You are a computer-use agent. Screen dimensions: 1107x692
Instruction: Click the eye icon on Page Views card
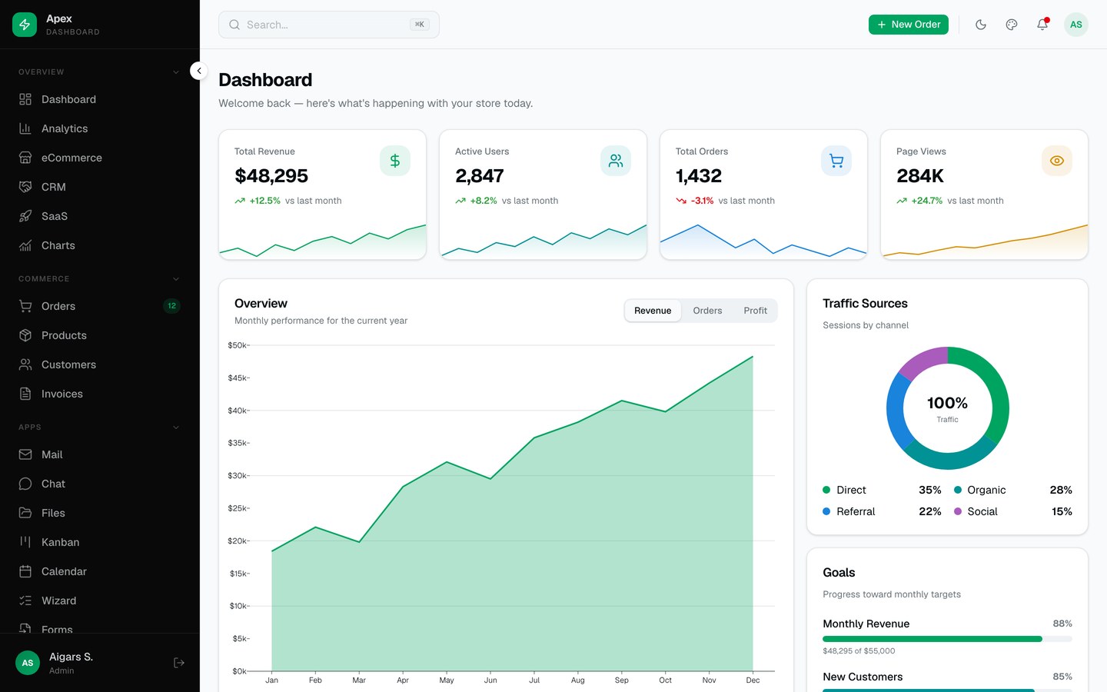tap(1057, 161)
